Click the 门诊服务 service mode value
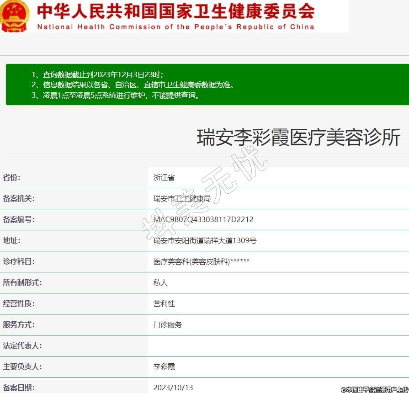Image resolution: width=409 pixels, height=393 pixels. pyautogui.click(x=168, y=325)
